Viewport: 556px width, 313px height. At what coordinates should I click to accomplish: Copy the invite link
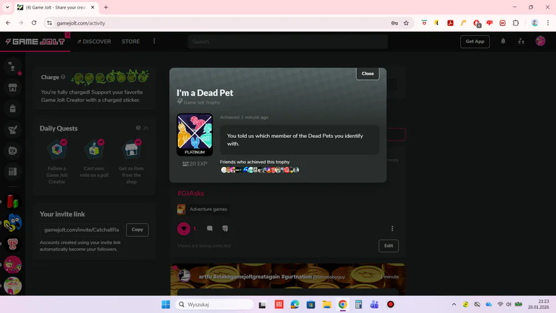coord(137,229)
